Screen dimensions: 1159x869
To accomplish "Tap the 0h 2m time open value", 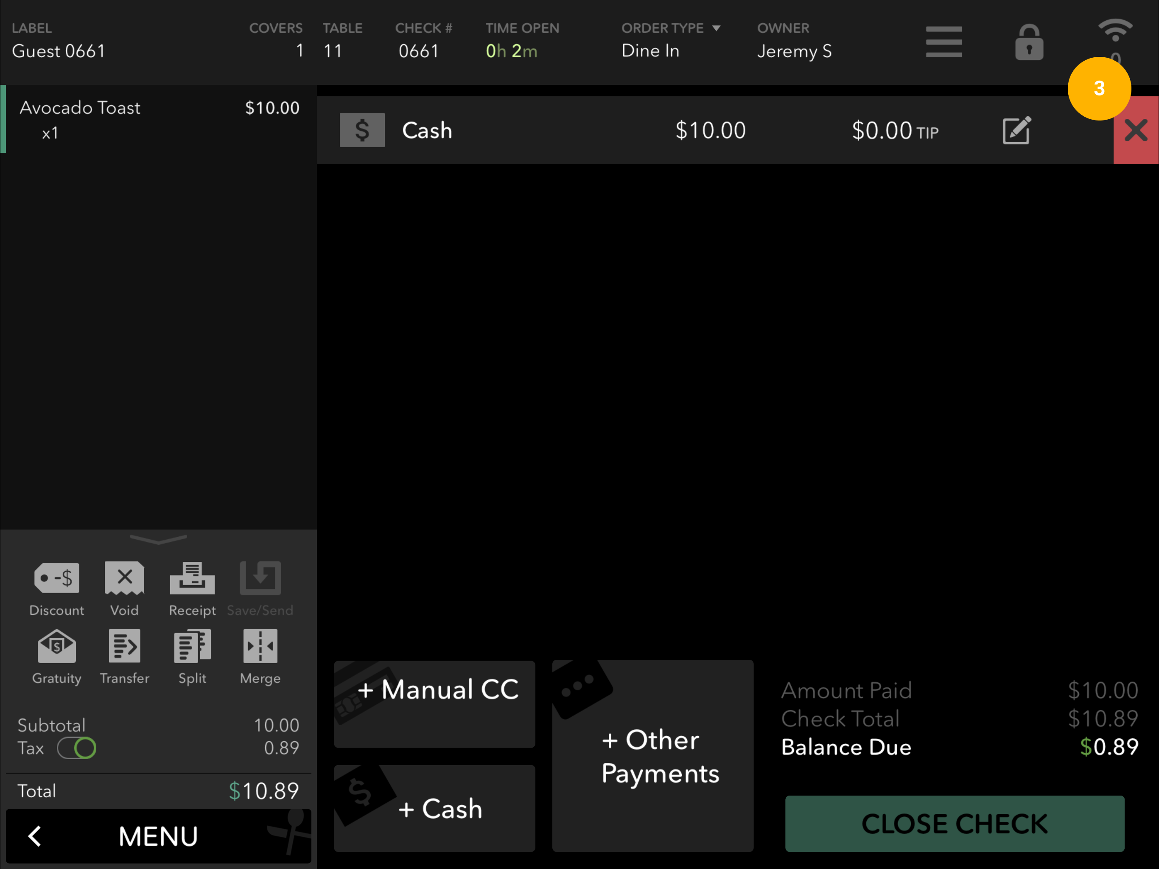I will click(x=511, y=51).
